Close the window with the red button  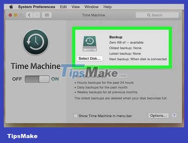coord(10,15)
